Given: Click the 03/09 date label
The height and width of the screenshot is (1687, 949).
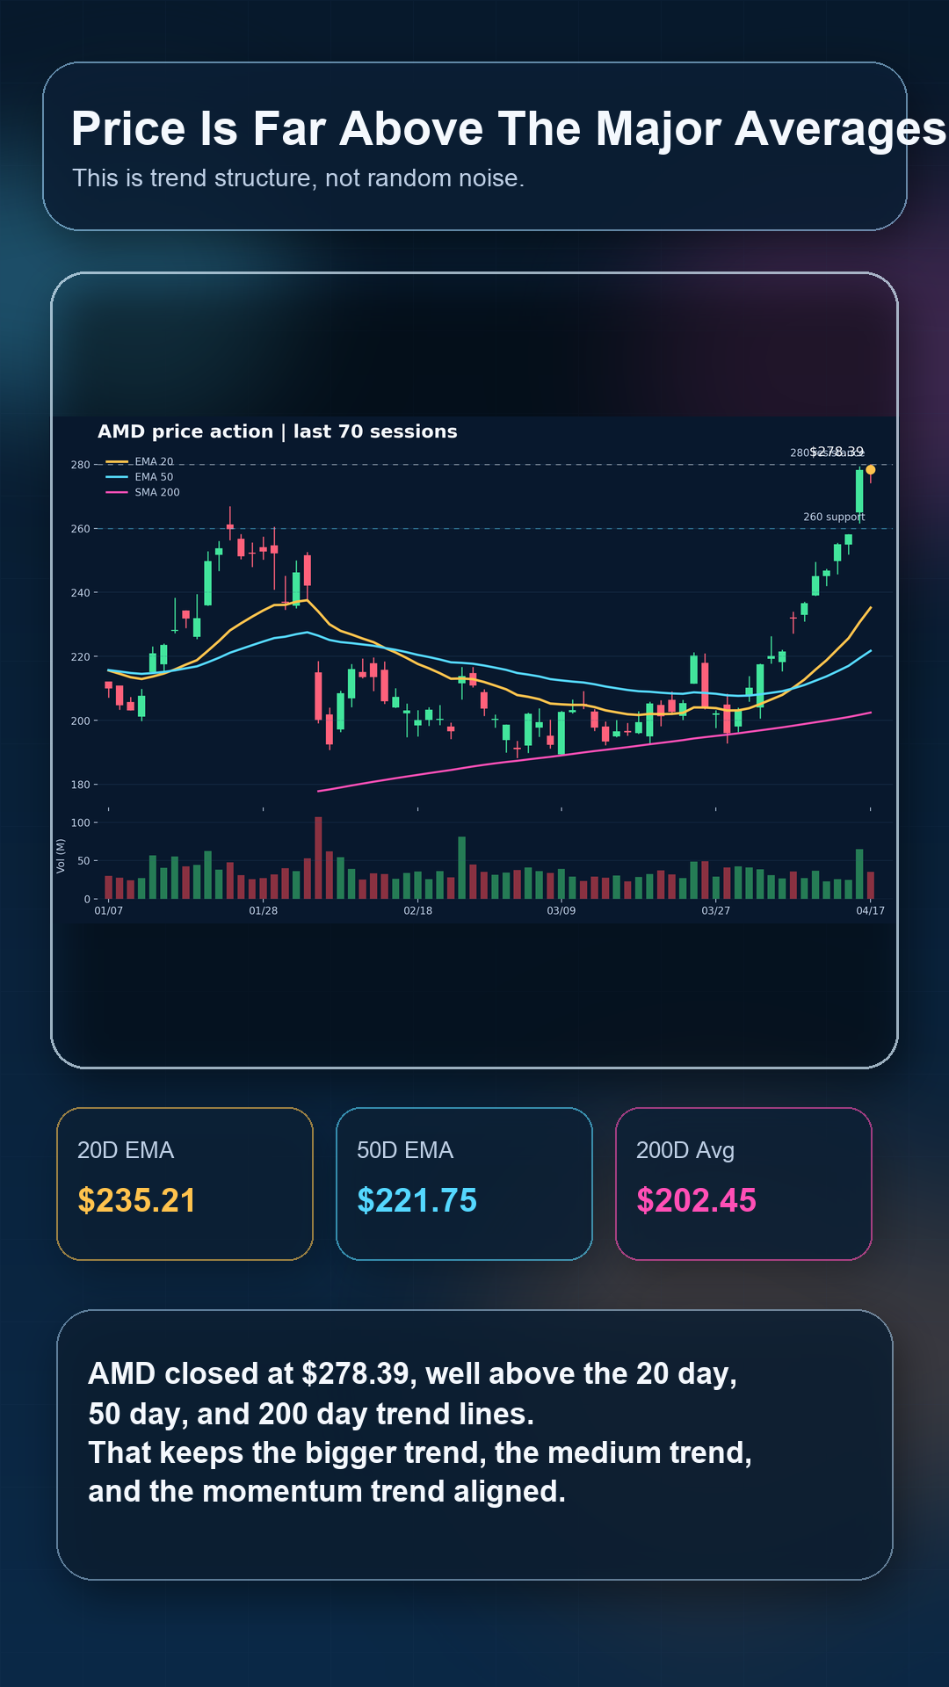Looking at the screenshot, I should (x=561, y=911).
